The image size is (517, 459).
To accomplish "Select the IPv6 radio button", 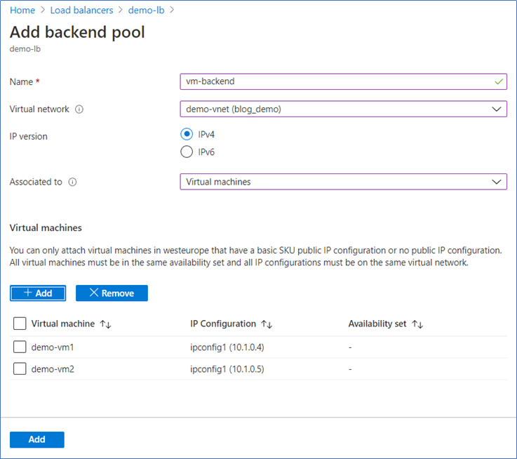I will (187, 152).
